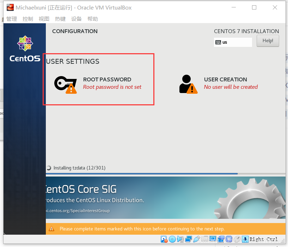
Task: Open the 控制 menu
Action: coord(28,19)
